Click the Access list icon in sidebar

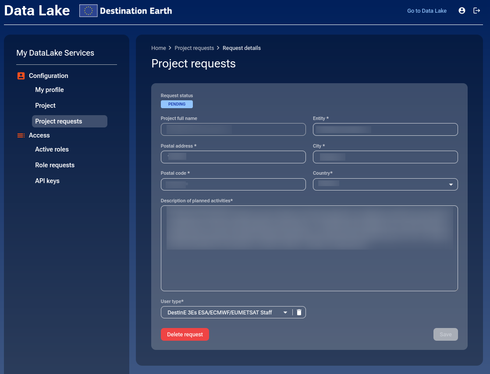point(21,135)
